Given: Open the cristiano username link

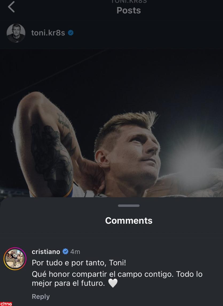Looking at the screenshot, I should coord(46,252).
